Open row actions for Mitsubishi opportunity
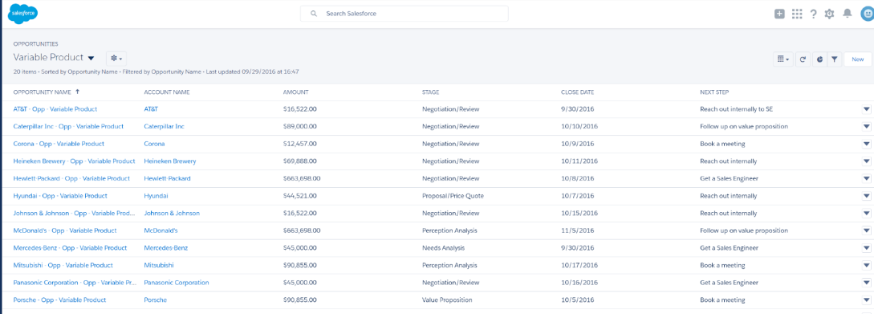The height and width of the screenshot is (314, 874). (x=866, y=266)
